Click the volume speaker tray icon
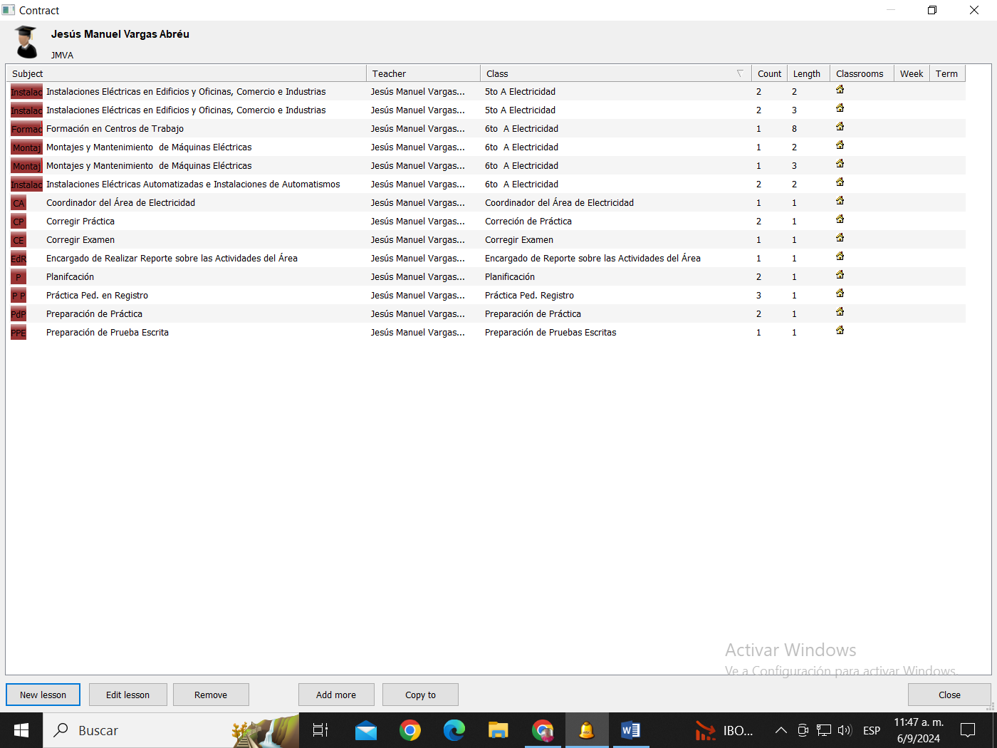 [x=845, y=730]
